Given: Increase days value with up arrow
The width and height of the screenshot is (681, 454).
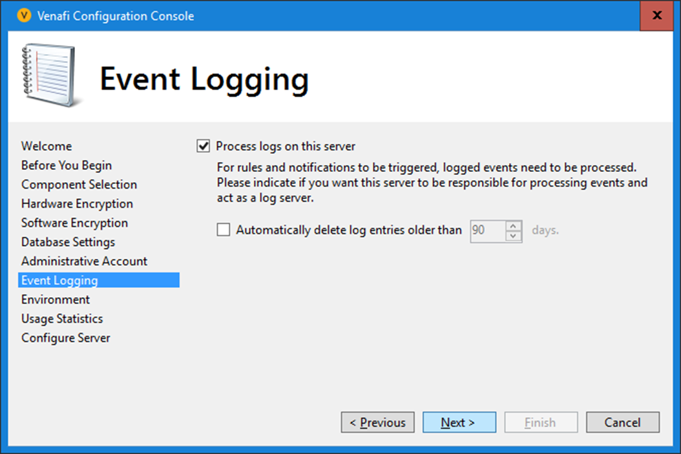Looking at the screenshot, I should (x=513, y=225).
